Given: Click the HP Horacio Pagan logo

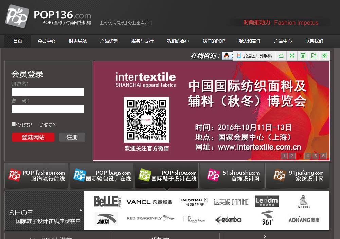Looking at the screenshot, I should [194, 219].
